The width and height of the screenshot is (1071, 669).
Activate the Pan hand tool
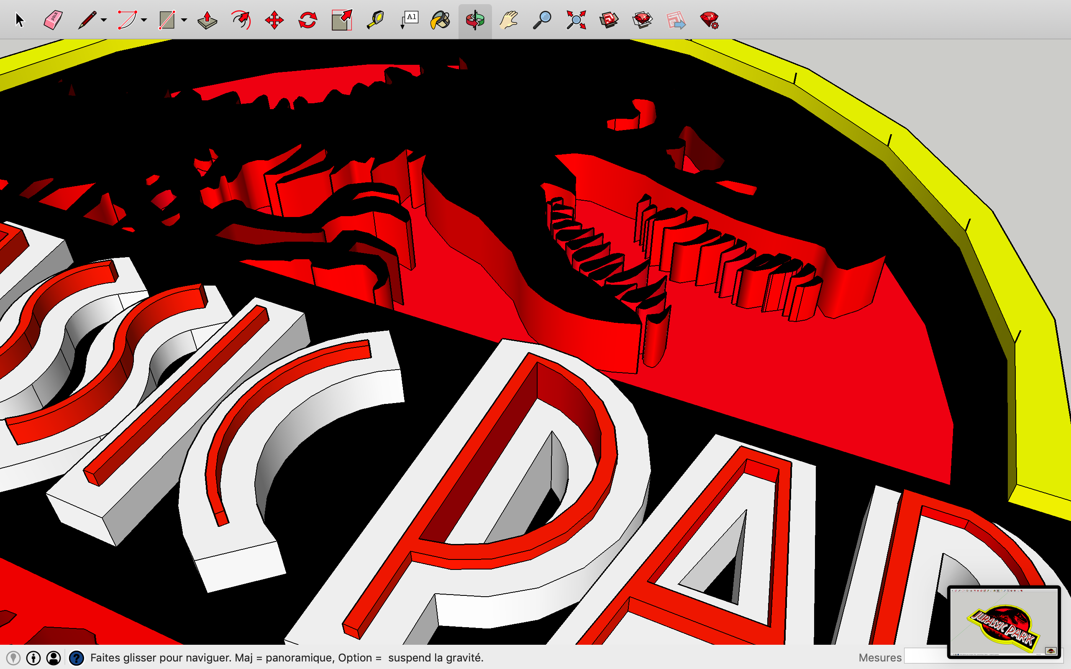point(508,20)
